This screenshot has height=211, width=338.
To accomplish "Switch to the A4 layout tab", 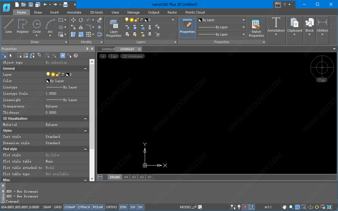I will coord(126,177).
